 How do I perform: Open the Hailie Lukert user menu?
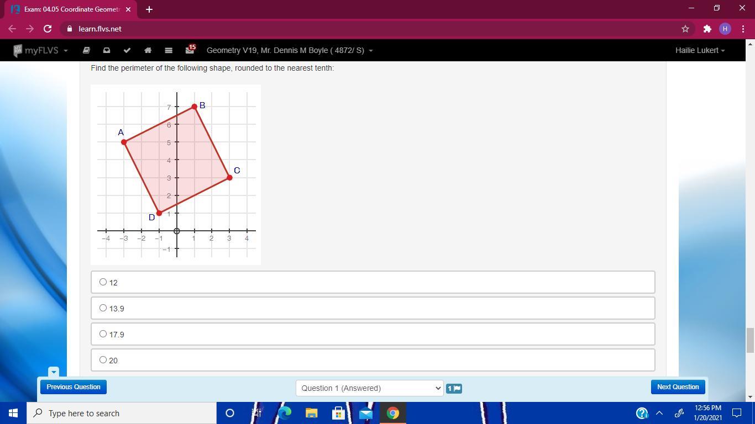point(700,50)
